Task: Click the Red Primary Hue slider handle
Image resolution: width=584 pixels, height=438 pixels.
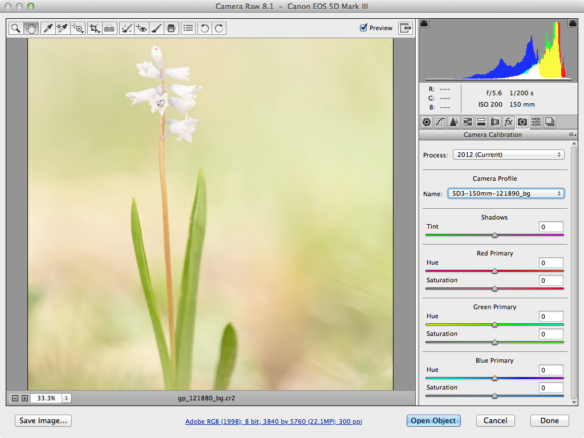Action: point(494,271)
